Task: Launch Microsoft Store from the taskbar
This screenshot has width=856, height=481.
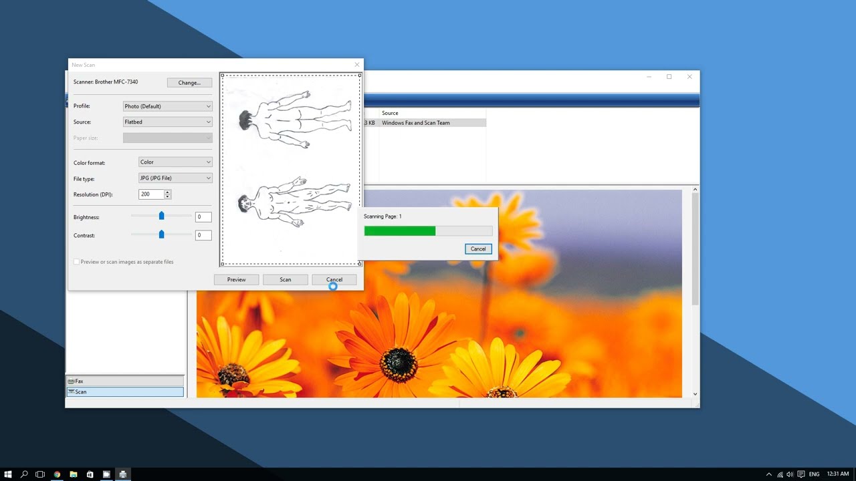Action: pos(90,474)
